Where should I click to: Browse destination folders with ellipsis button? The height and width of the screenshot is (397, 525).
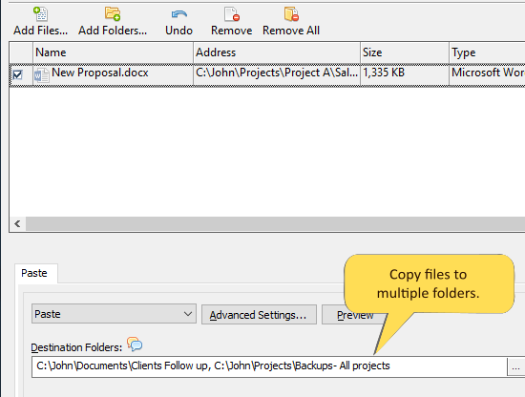pos(516,367)
